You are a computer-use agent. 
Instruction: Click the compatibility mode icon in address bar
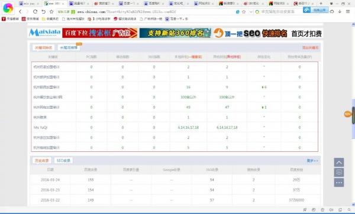pos(237,12)
